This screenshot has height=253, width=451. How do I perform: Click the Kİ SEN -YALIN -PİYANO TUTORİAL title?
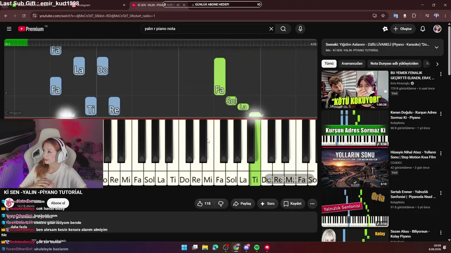point(43,192)
